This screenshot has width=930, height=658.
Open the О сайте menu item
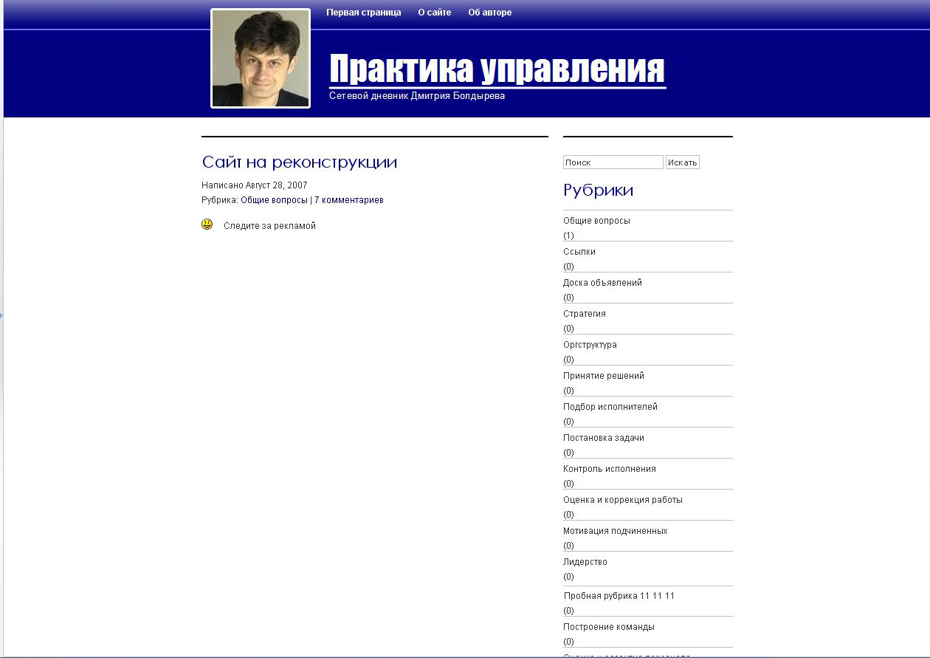tap(434, 12)
